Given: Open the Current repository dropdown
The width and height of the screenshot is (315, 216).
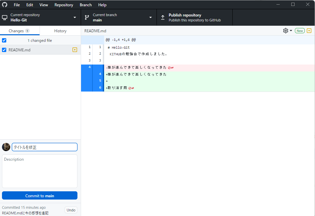Looking at the screenshot, I should (x=75, y=17).
